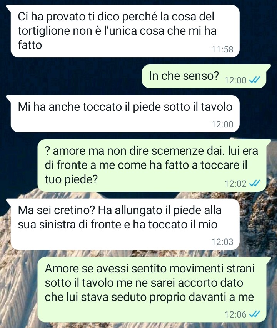The width and height of the screenshot is (277, 328).
Task: Click read receipt ticks beside 12:06
Action: tap(255, 314)
